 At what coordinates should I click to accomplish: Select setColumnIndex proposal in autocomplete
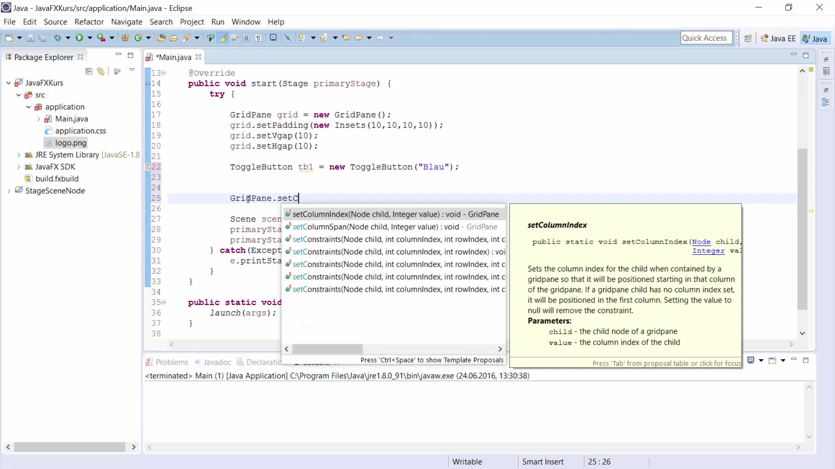(x=394, y=214)
